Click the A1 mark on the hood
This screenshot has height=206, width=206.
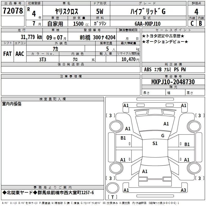(x=166, y=124)
